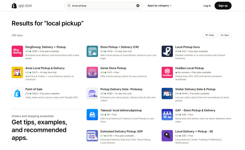Image resolution: width=245 pixels, height=150 pixels.
Task: Open DingDoong: Delivery + Pickup title
Action: [x=46, y=47]
